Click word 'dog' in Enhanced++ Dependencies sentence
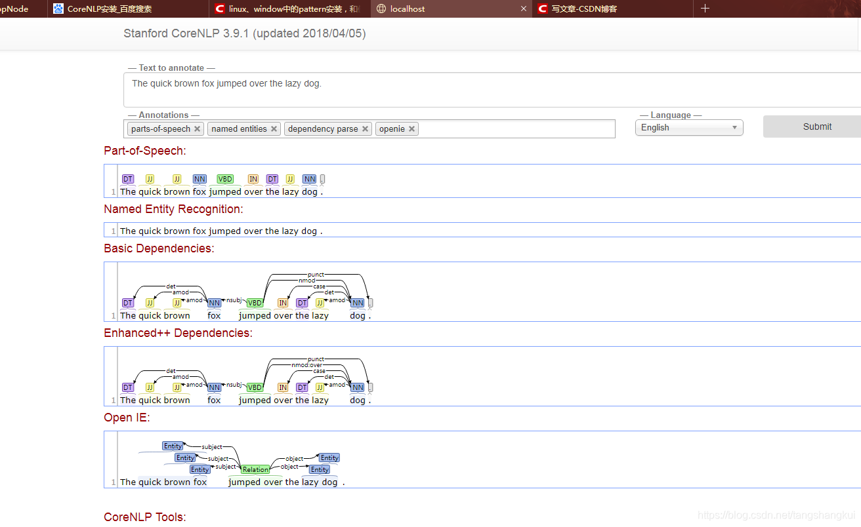 [358, 400]
